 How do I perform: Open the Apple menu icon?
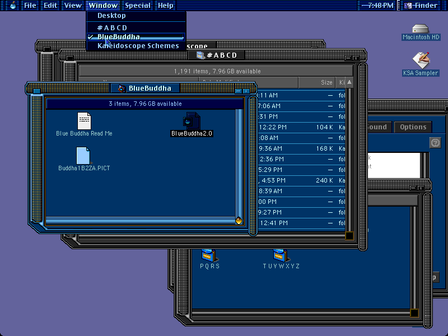coord(12,5)
